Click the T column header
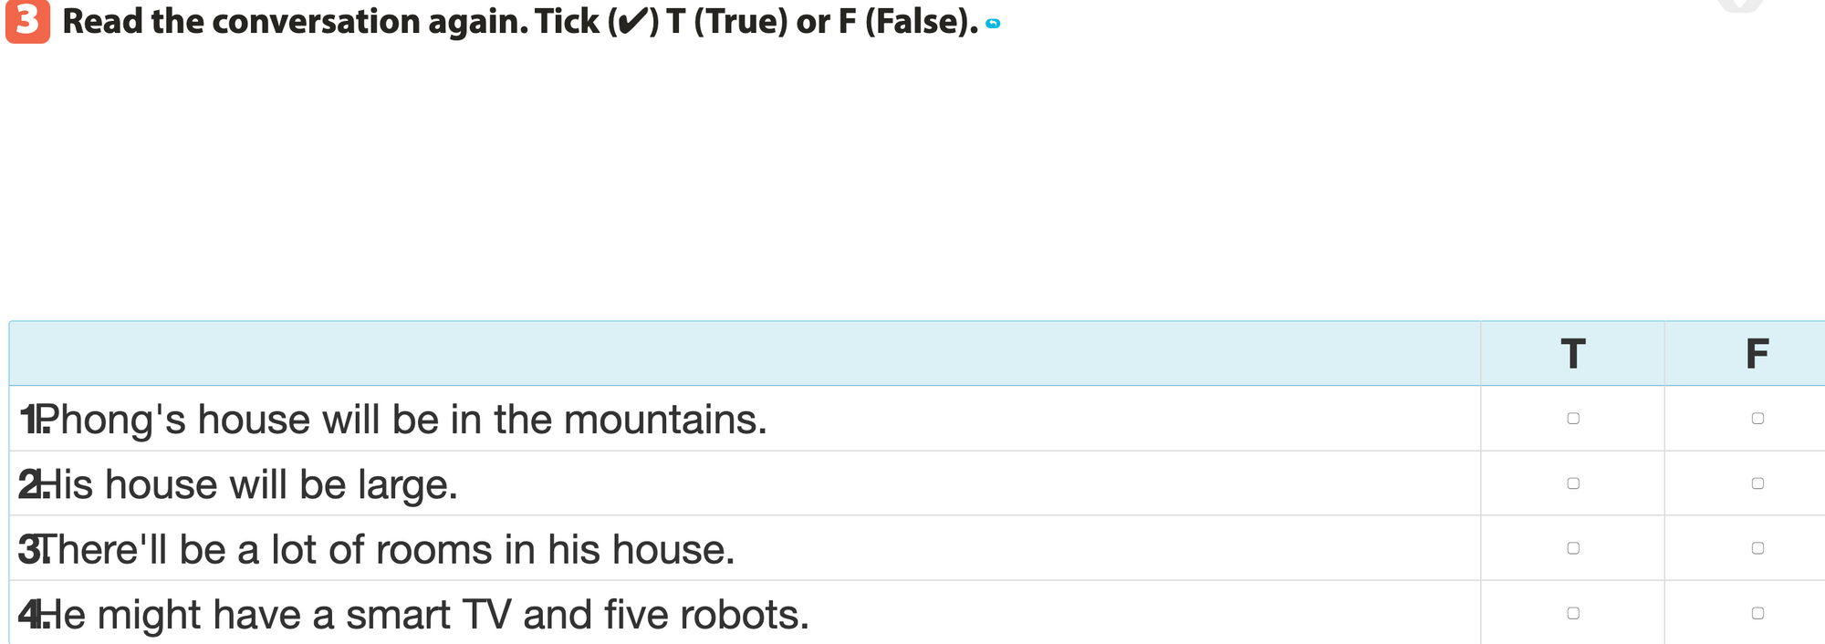The image size is (1825, 644). tap(1573, 354)
